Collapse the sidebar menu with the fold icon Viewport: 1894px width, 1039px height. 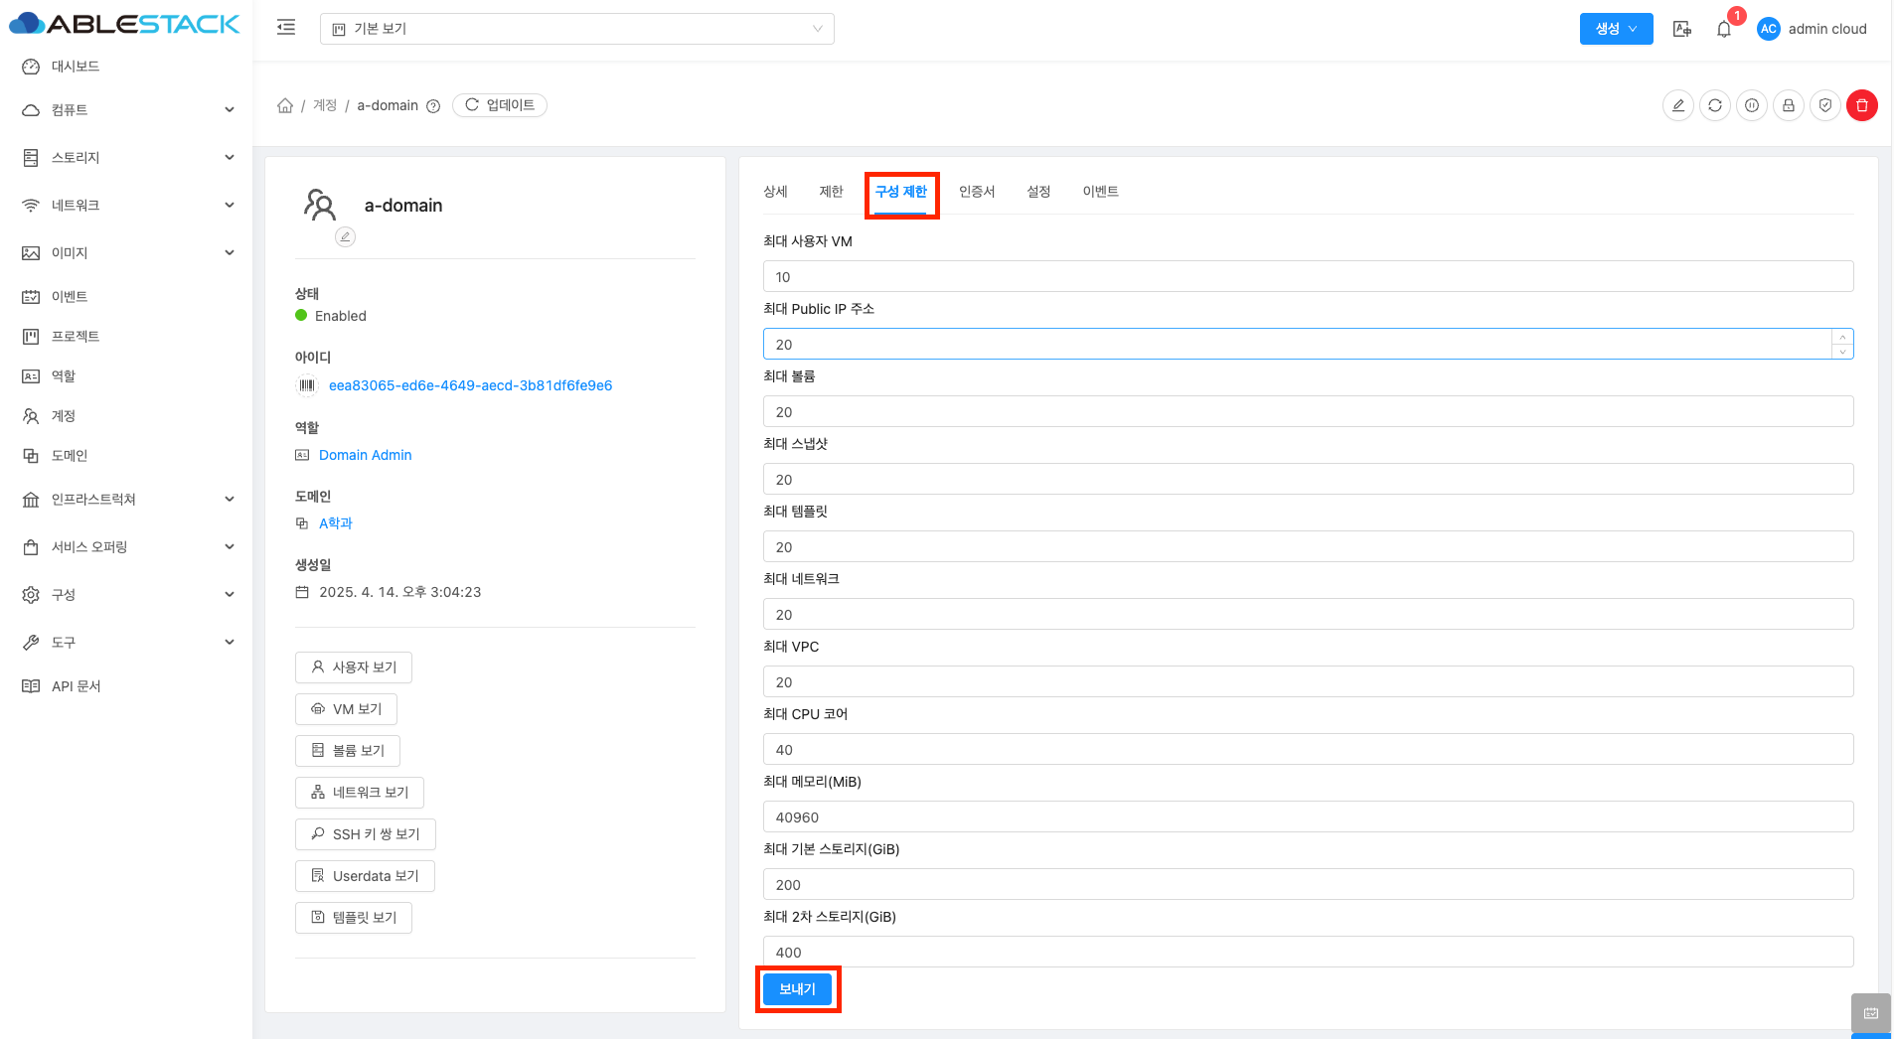coord(286,28)
